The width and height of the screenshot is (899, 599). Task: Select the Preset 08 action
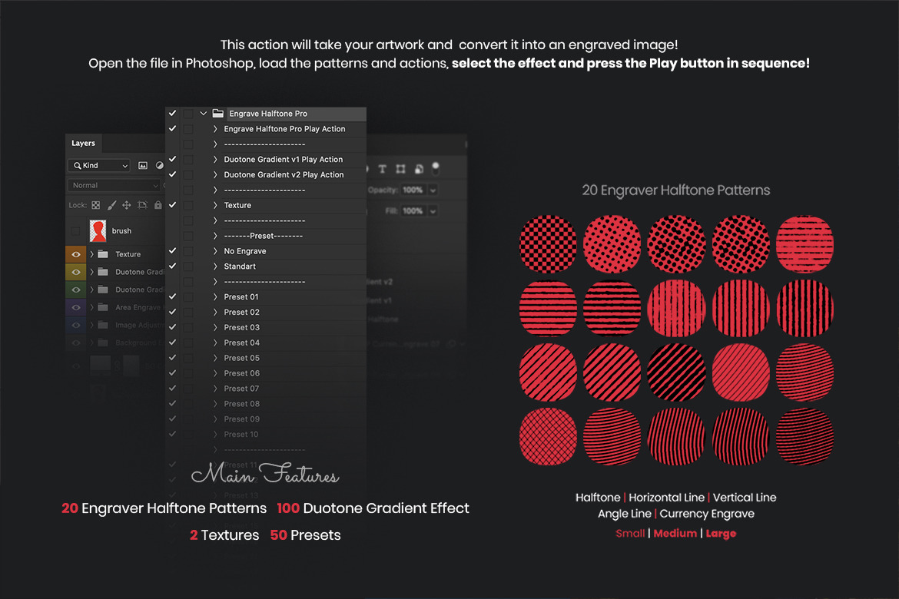[241, 404]
